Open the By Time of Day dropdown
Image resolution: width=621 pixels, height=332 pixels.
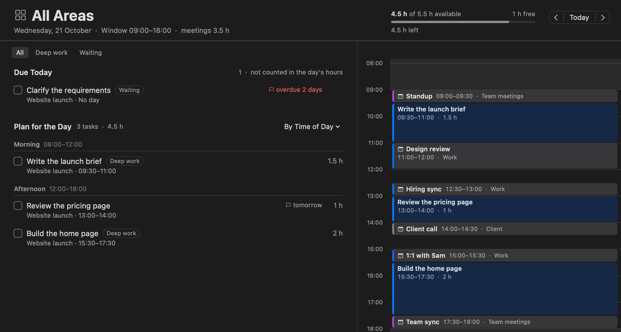click(312, 127)
